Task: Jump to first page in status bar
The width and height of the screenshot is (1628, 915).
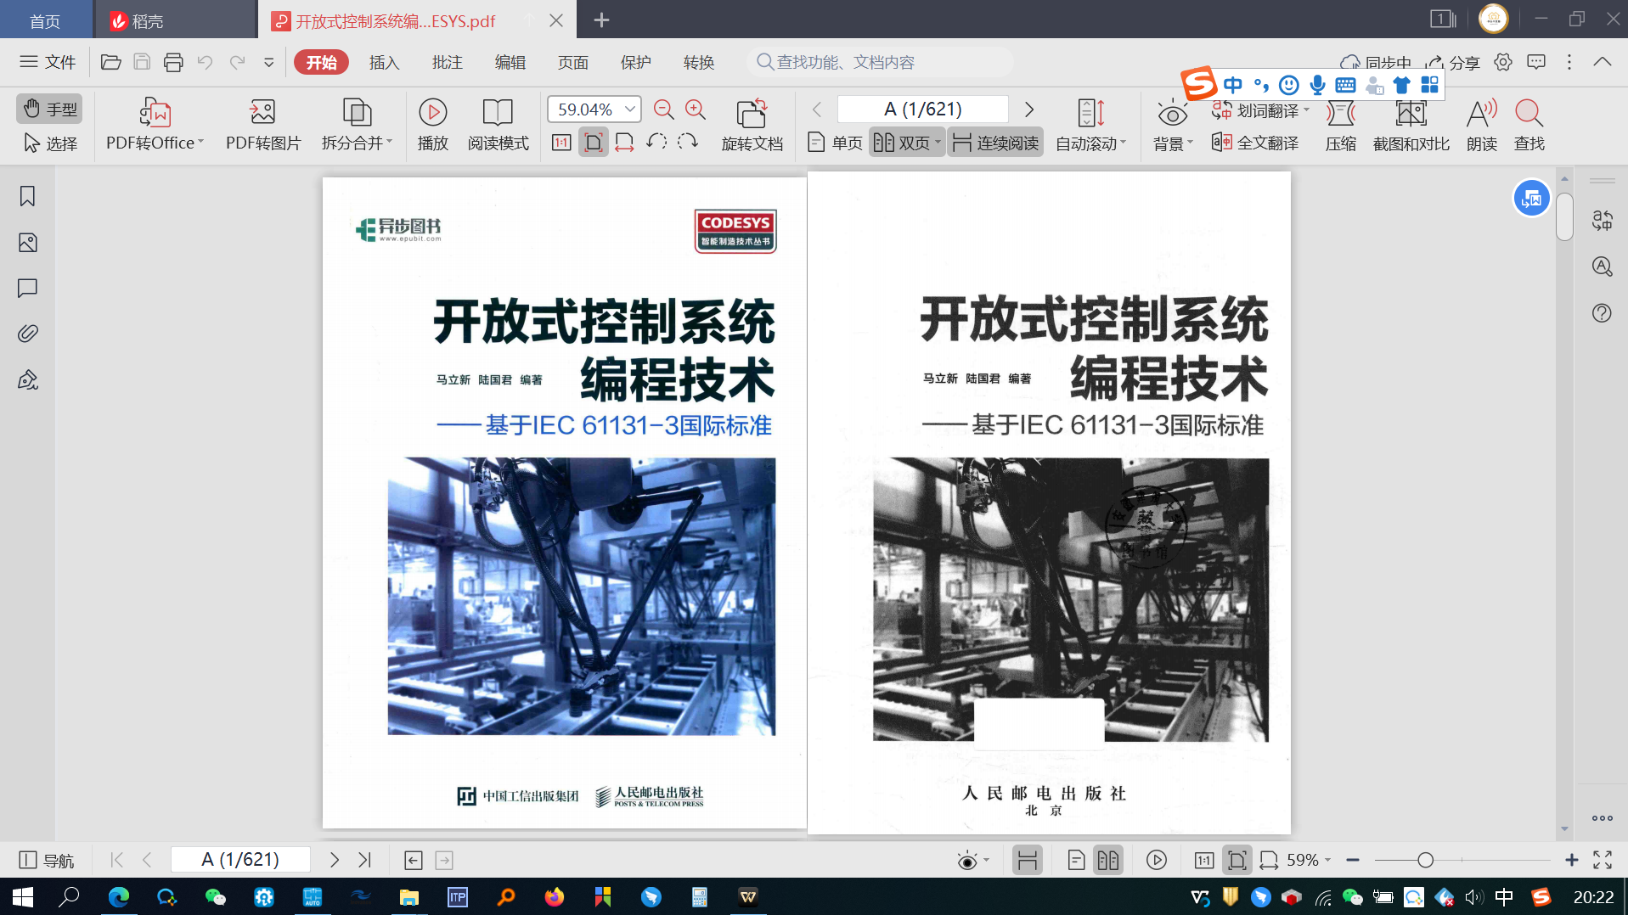Action: point(117,860)
